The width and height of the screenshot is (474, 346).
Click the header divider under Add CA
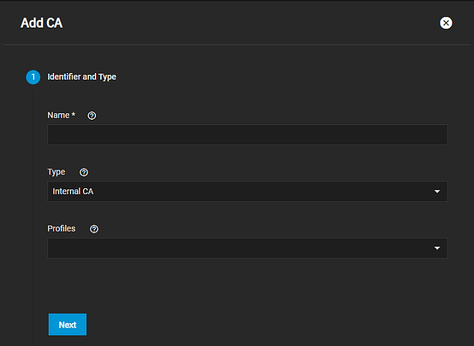(237, 45)
